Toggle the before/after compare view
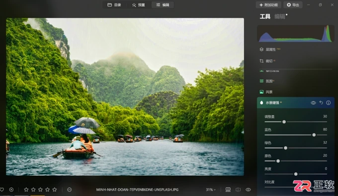 tap(238, 190)
